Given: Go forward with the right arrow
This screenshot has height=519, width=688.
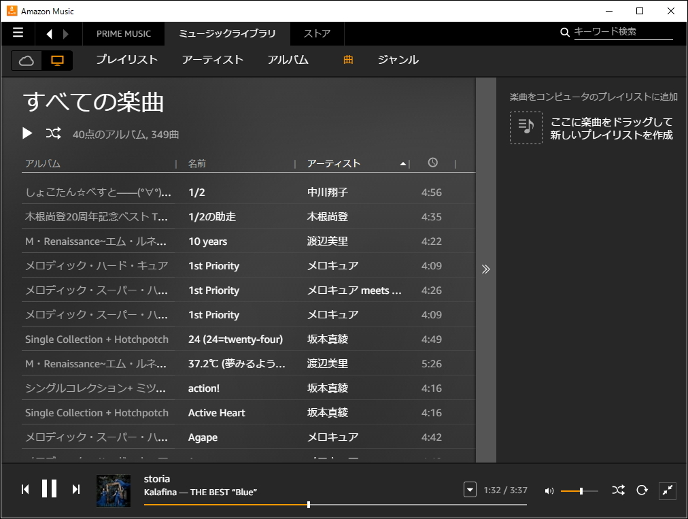Looking at the screenshot, I should [66, 34].
